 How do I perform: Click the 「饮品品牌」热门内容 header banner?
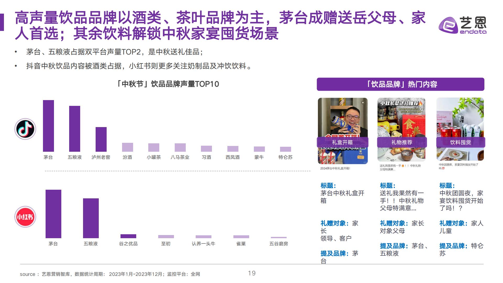point(400,84)
